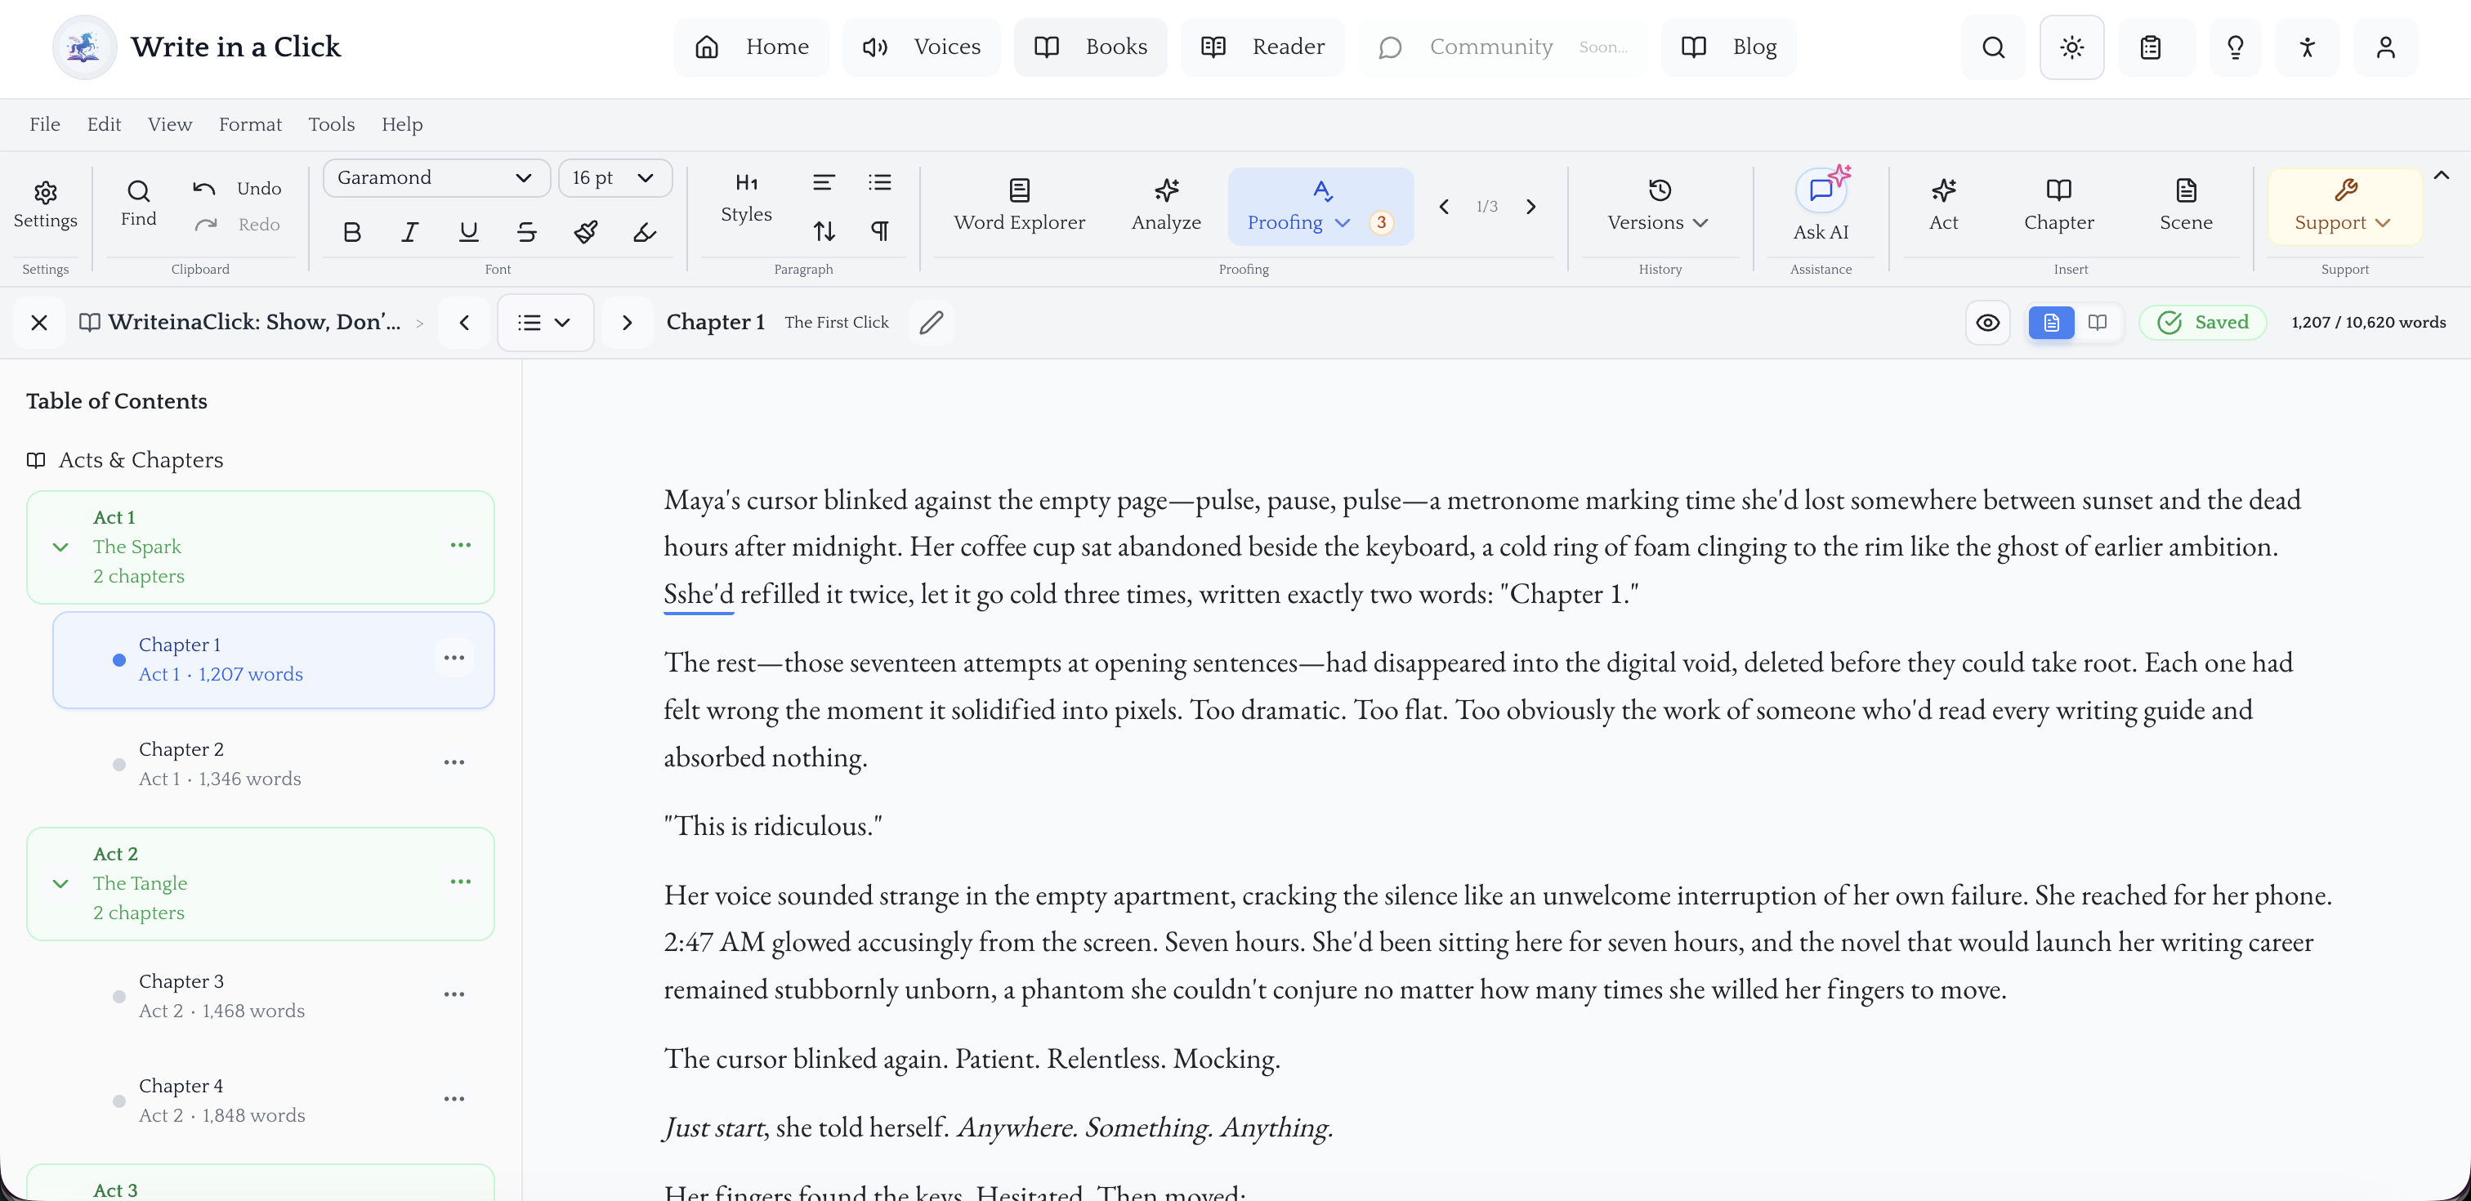Insert a new Scene

pyautogui.click(x=2185, y=203)
